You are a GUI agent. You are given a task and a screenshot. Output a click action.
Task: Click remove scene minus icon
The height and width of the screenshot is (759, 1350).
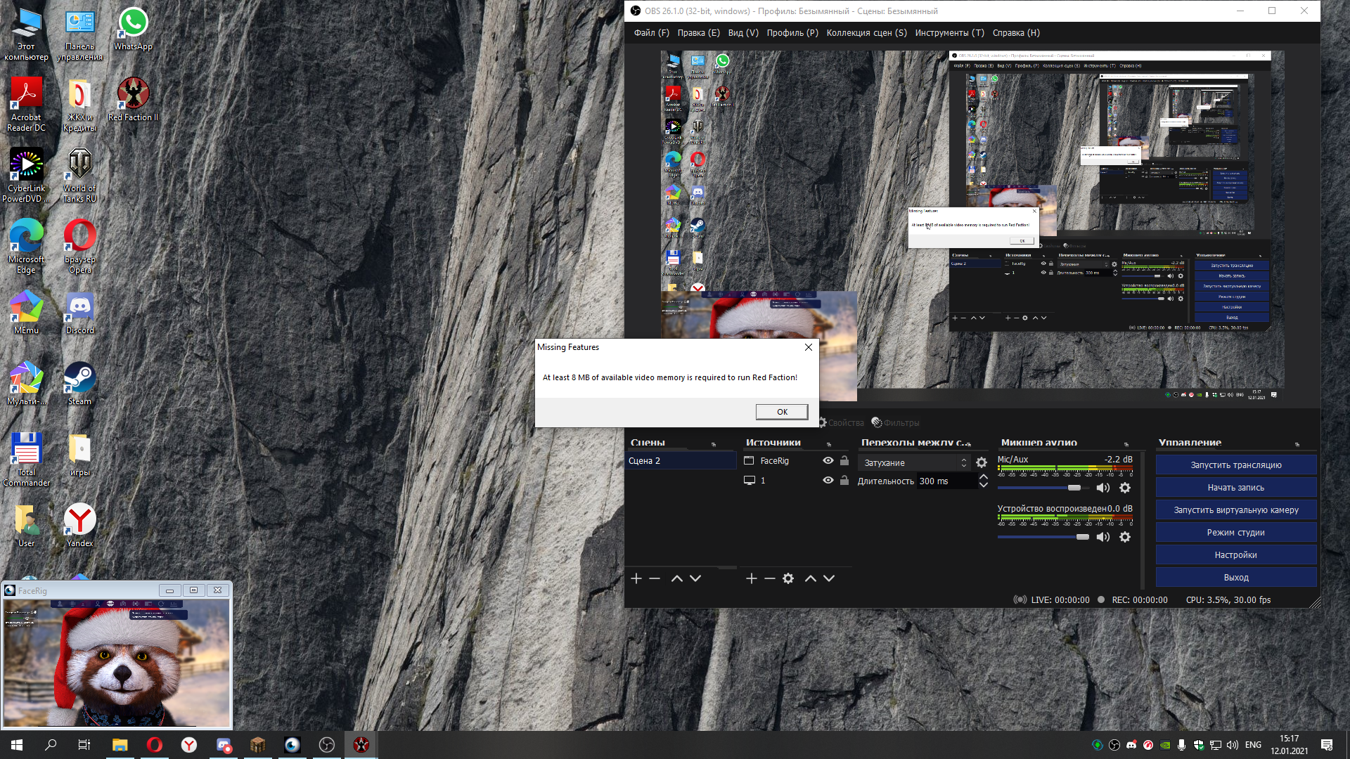655,578
